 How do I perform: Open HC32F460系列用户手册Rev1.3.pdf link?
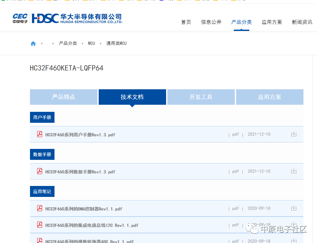coord(80,135)
